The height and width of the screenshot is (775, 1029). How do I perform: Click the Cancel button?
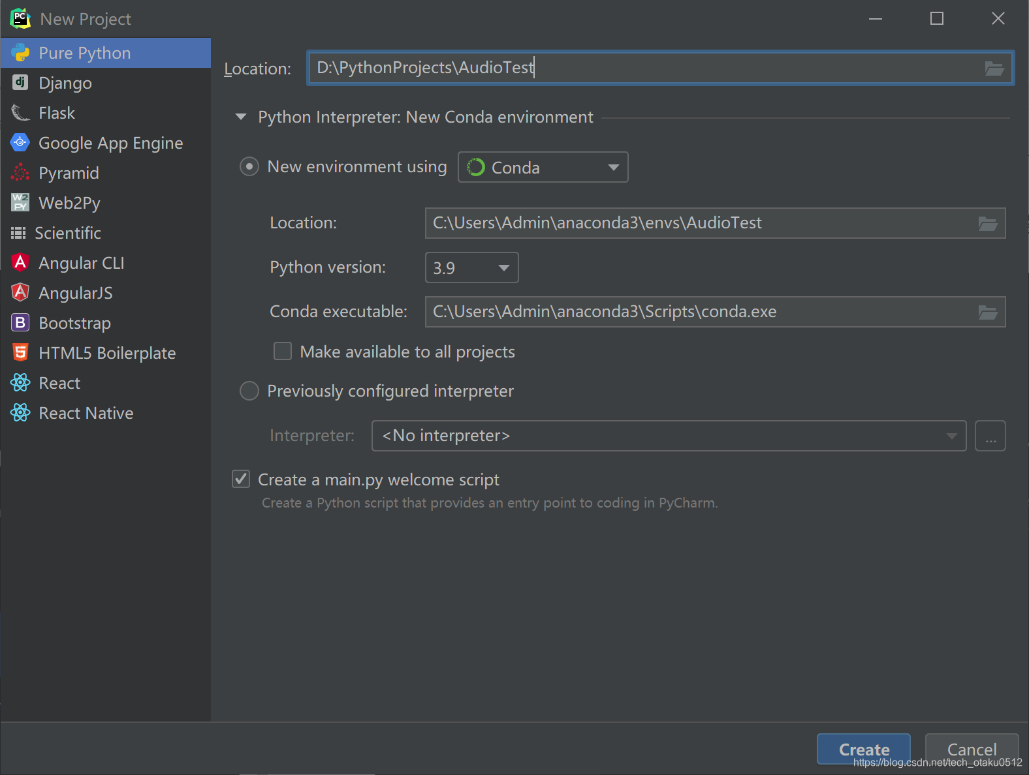pos(972,750)
